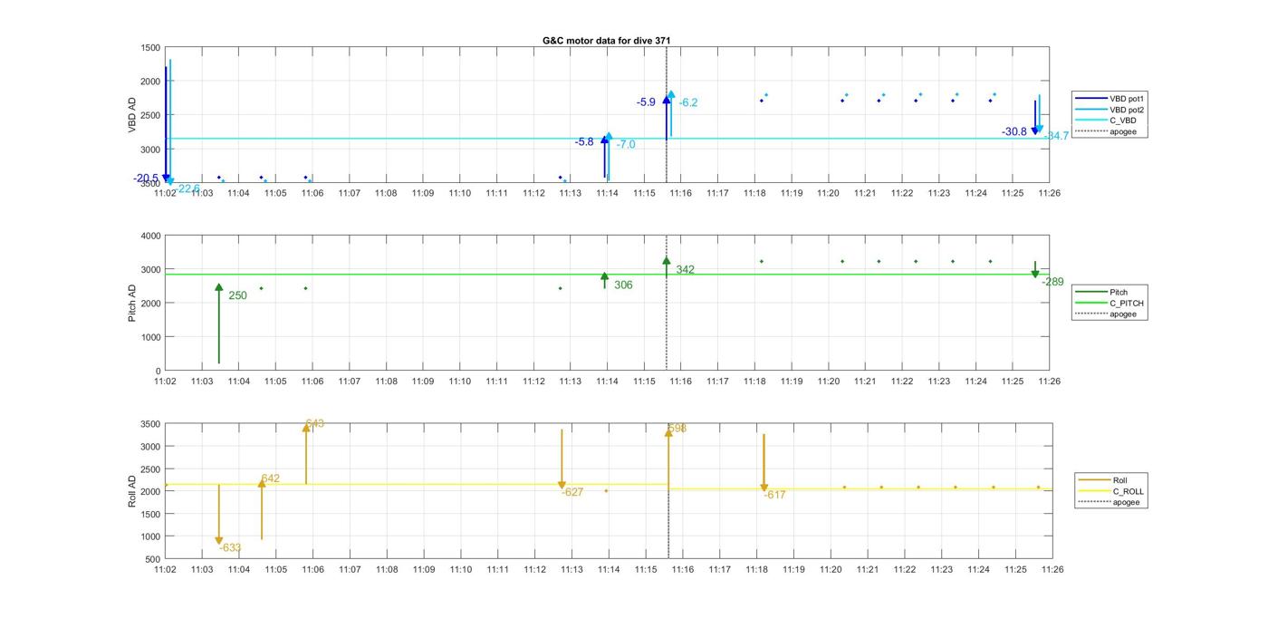Viewport: 1268px width, 628px height.
Task: Click the '-6.2' VBD data label
Action: (688, 103)
